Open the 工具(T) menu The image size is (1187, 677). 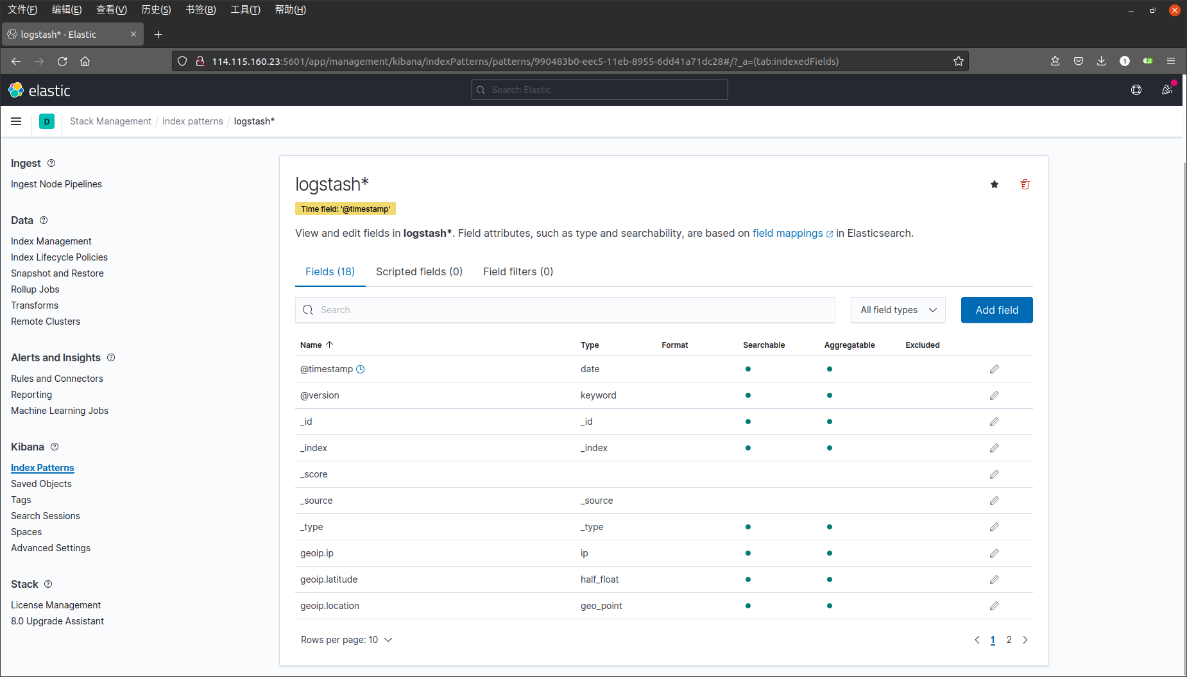pos(246,10)
